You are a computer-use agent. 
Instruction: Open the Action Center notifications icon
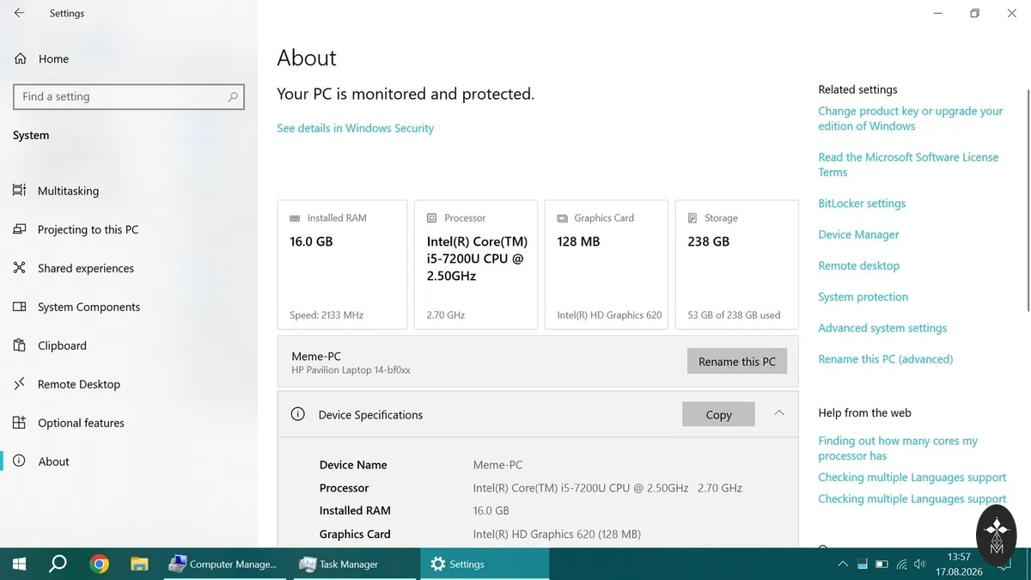point(1004,565)
